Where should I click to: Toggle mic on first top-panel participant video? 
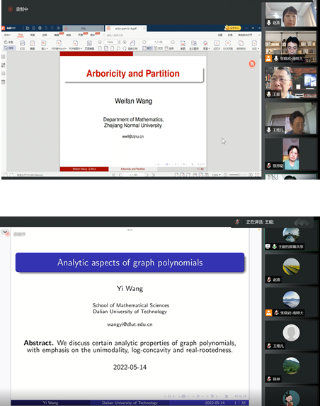(x=269, y=23)
